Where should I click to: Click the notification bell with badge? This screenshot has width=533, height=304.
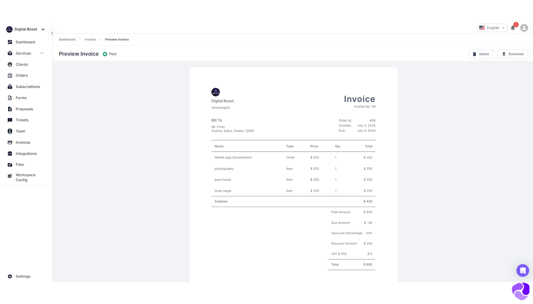click(x=513, y=28)
